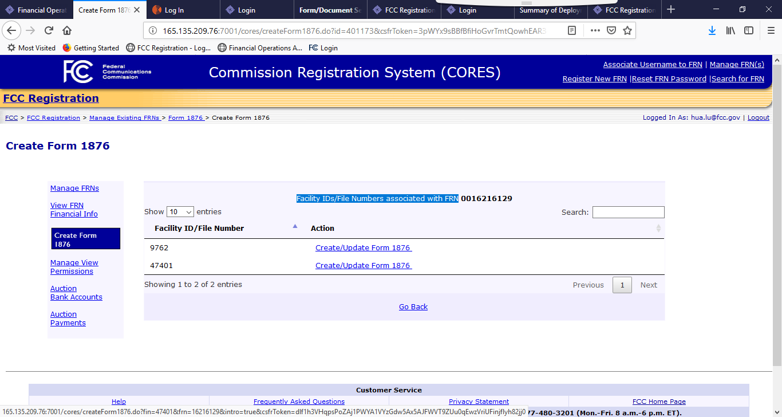Open FCC Registration - Log bookmark

tap(168, 48)
